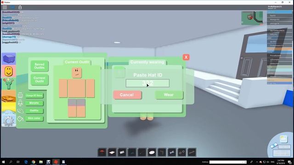The height and width of the screenshot is (165, 294).
Task: Click the 'Currently wearing' heading
Action: click(147, 62)
